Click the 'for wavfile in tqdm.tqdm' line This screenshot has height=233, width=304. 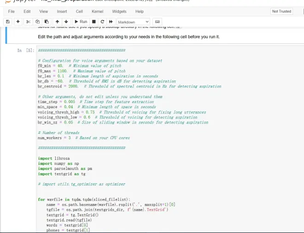84,199
